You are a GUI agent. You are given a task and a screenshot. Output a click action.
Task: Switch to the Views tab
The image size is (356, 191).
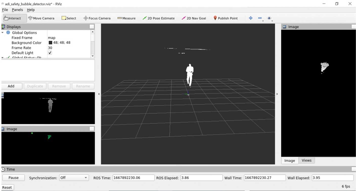coord(306,160)
